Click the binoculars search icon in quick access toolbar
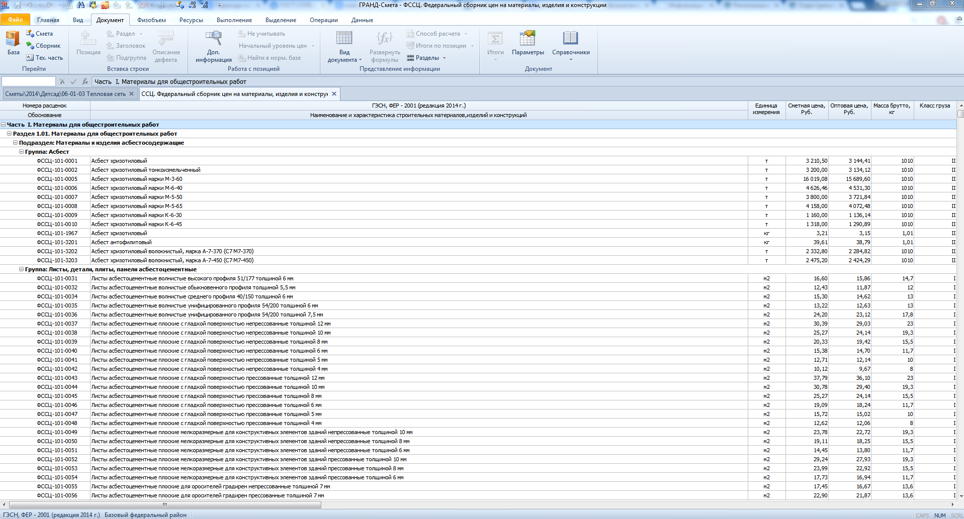964x519 pixels. coord(80,5)
